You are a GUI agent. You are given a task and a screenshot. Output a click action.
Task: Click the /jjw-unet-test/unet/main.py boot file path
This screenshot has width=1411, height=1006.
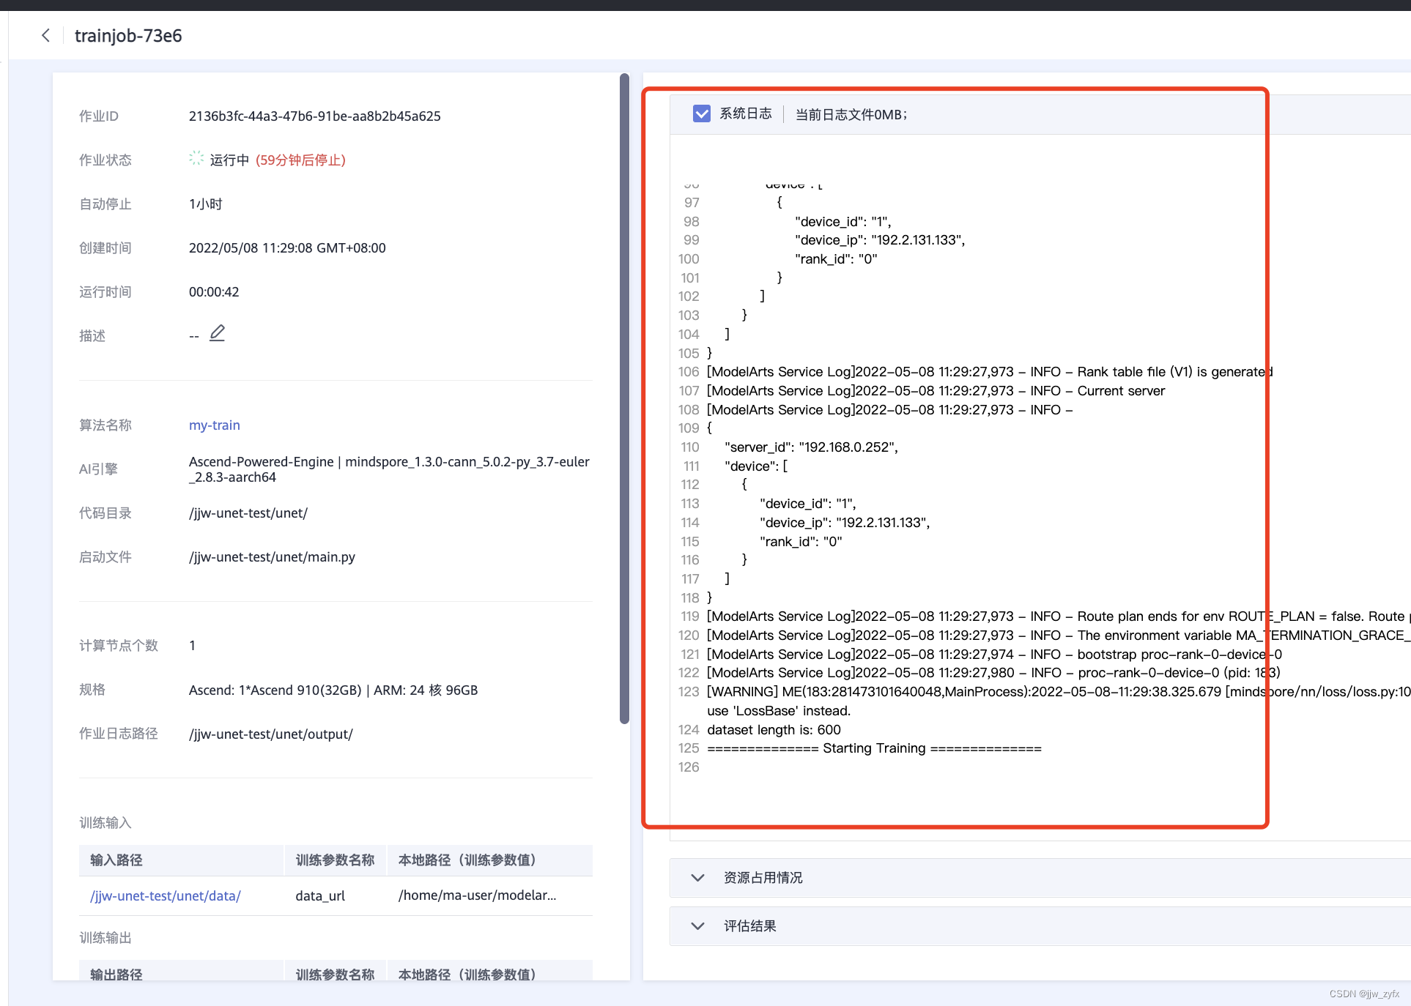click(x=272, y=556)
